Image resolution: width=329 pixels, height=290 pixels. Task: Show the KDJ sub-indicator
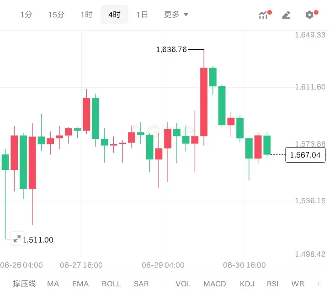tap(247, 284)
